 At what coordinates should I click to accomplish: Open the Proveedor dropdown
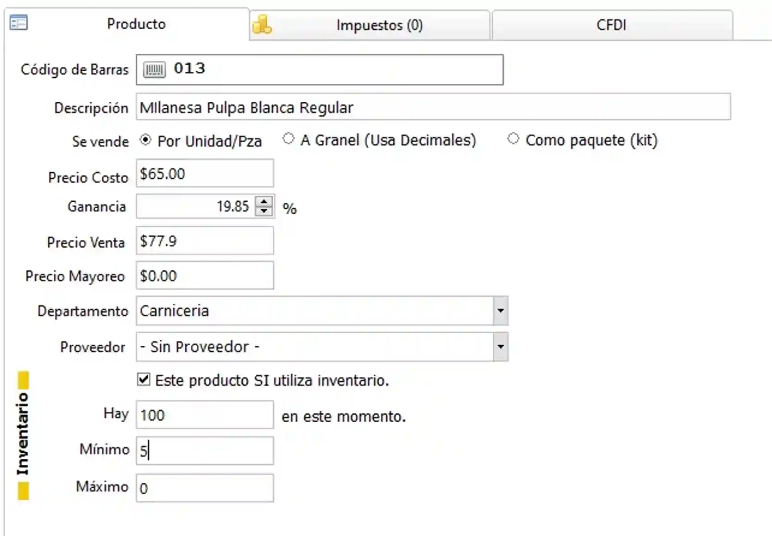click(x=500, y=346)
